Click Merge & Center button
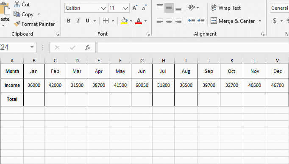Image resolution: width=289 pixels, height=164 pixels. point(233,21)
